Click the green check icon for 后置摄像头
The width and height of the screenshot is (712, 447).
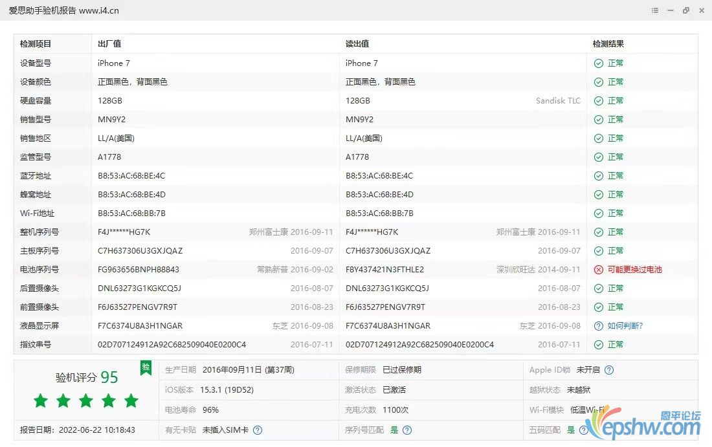click(x=599, y=289)
